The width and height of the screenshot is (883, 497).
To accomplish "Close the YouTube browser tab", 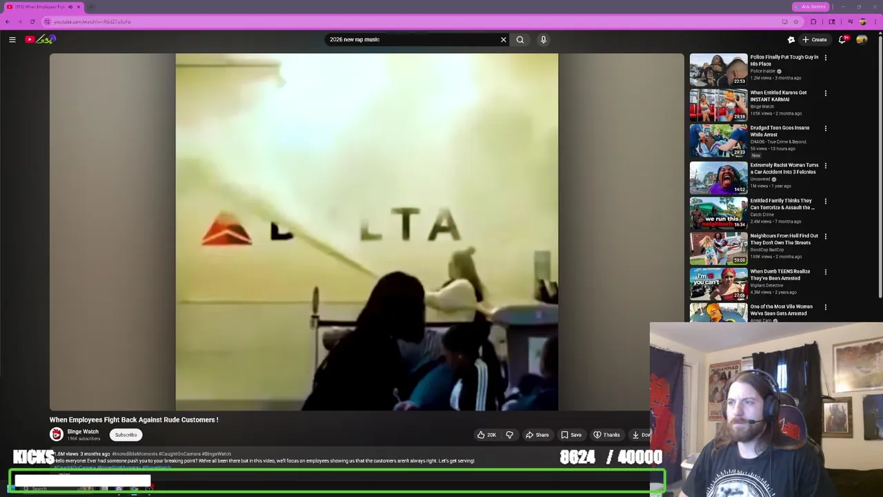I will 79,7.
